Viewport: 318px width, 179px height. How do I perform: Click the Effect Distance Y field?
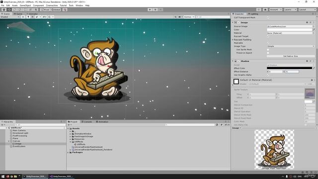point(292,72)
